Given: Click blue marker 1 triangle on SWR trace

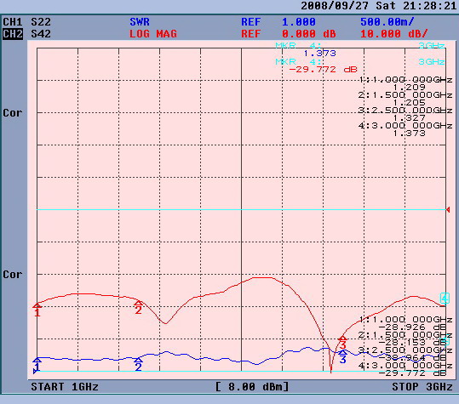Looking at the screenshot, I should (x=37, y=360).
